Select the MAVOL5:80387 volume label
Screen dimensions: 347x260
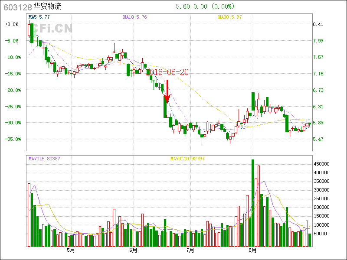[44, 159]
